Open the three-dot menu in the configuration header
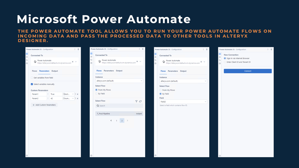 tap(75, 49)
